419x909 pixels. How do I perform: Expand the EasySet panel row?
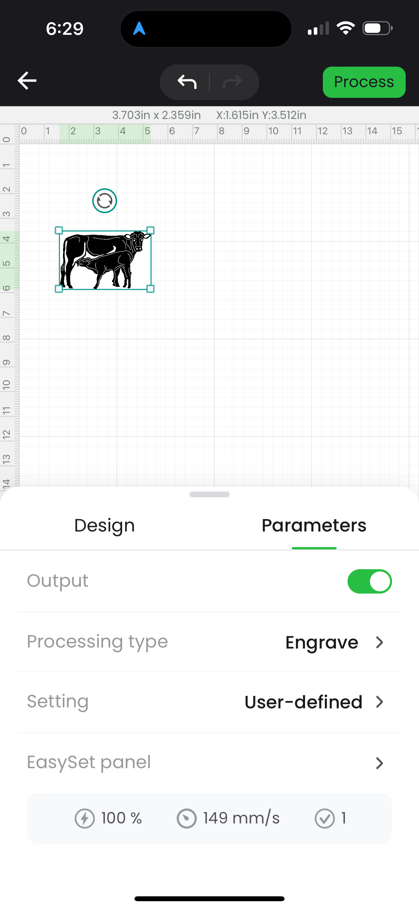pyautogui.click(x=209, y=763)
